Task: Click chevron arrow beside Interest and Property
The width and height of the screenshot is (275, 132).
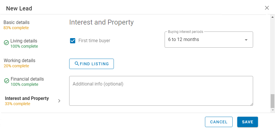Action: (x=59, y=101)
